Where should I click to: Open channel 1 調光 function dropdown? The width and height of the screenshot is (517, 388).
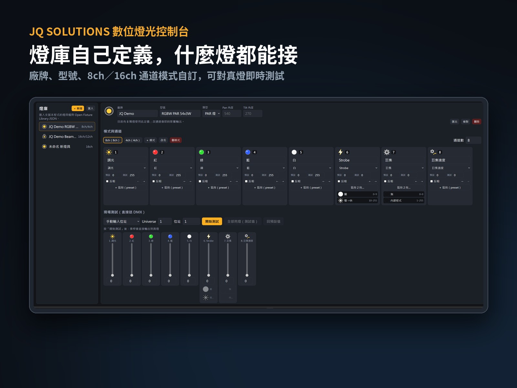pyautogui.click(x=126, y=168)
